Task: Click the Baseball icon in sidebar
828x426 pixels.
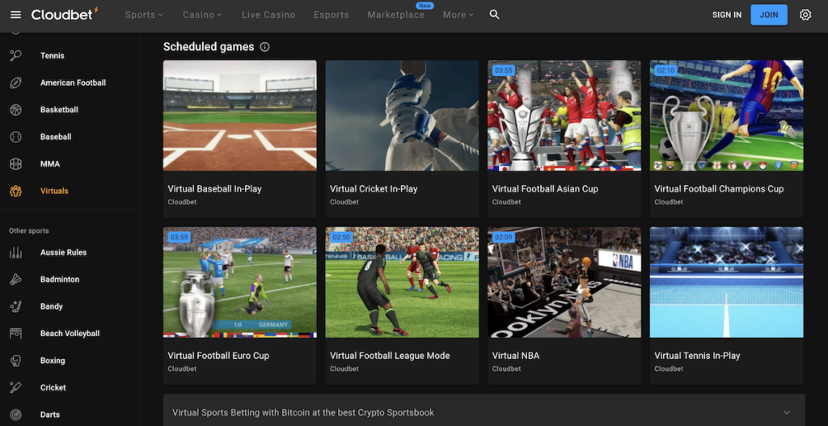Action: click(16, 137)
